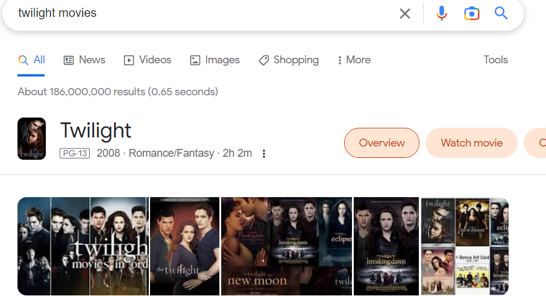Start voice search with the microphone icon

pos(442,14)
